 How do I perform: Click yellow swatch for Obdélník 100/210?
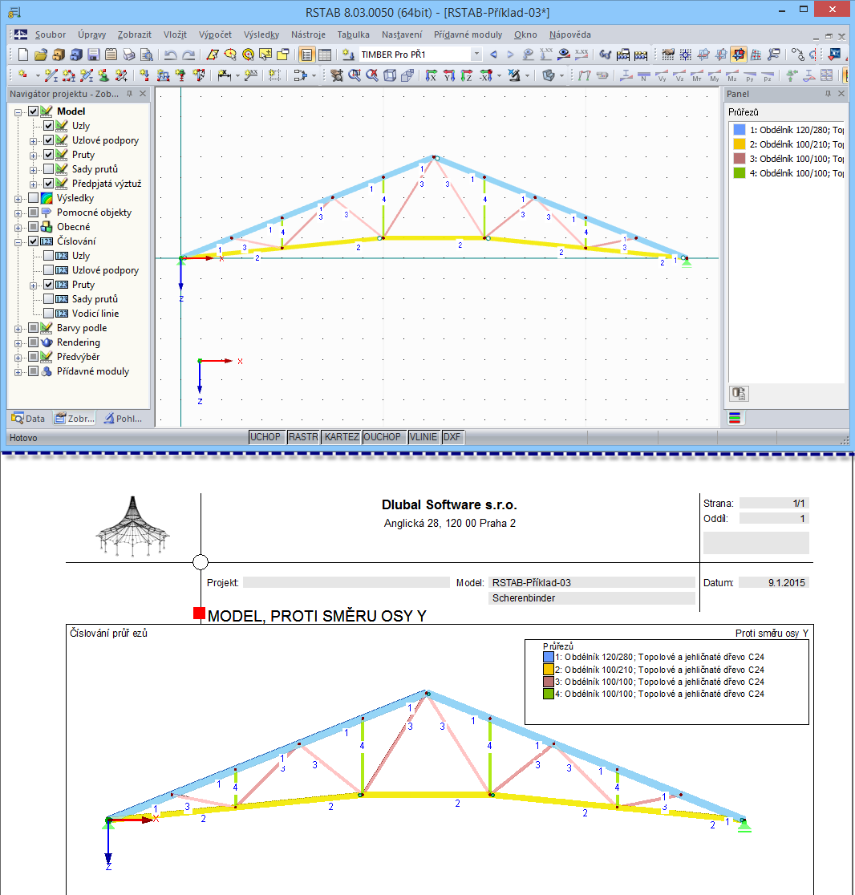[x=740, y=144]
